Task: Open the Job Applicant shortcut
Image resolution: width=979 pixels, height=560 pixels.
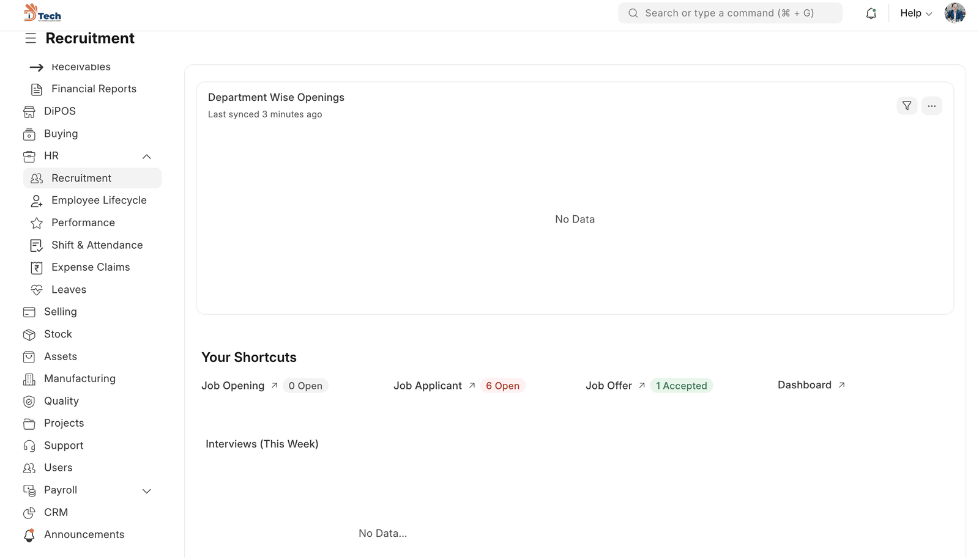Action: pyautogui.click(x=428, y=386)
